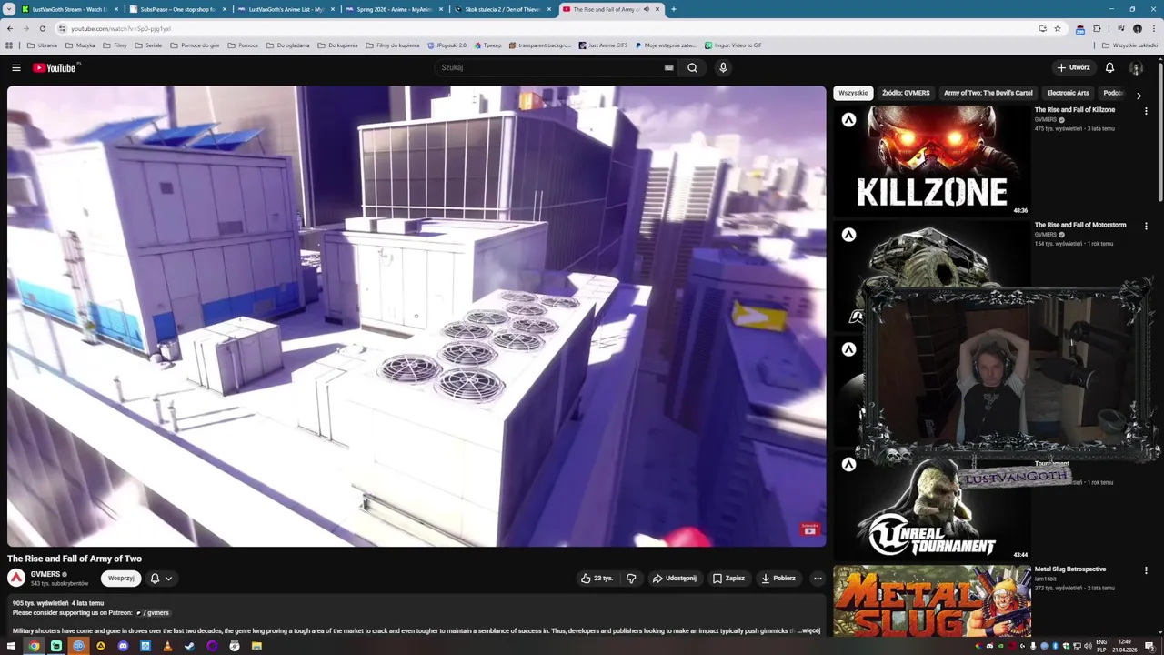Viewport: 1164px width, 655px height.
Task: Select the Źródło: GVMERS chip
Action: tap(906, 93)
